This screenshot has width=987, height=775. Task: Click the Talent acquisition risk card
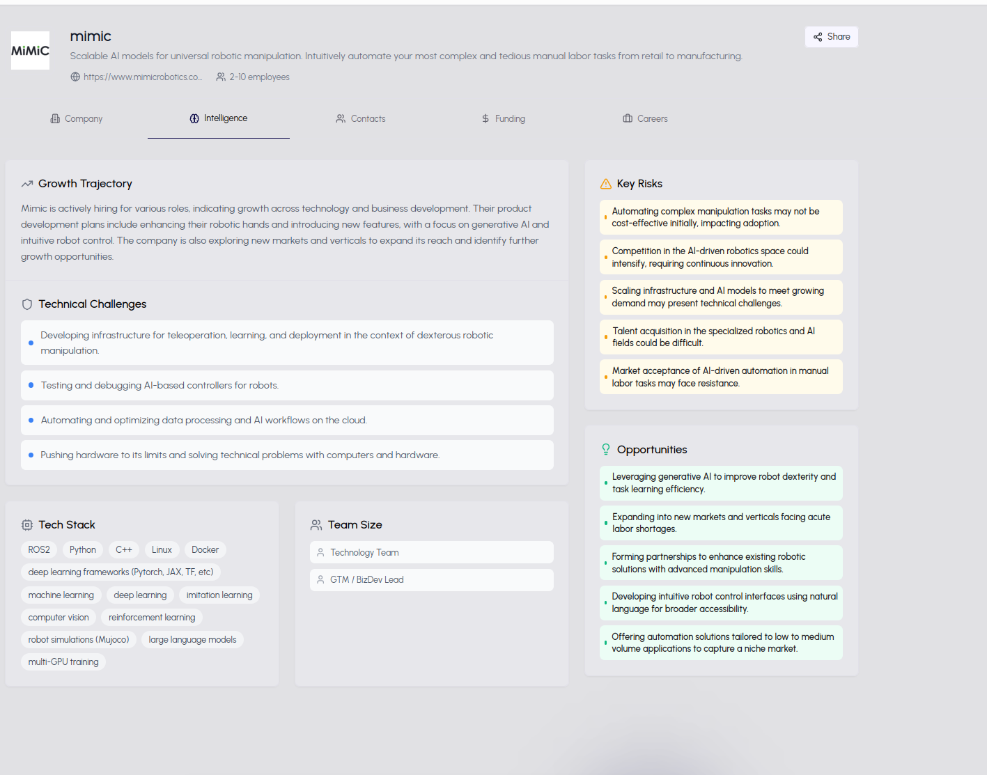pos(721,337)
